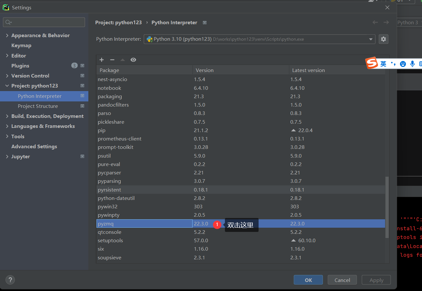Click the upgrade package arrow icon
Screen dimensions: 422x291
point(123,60)
